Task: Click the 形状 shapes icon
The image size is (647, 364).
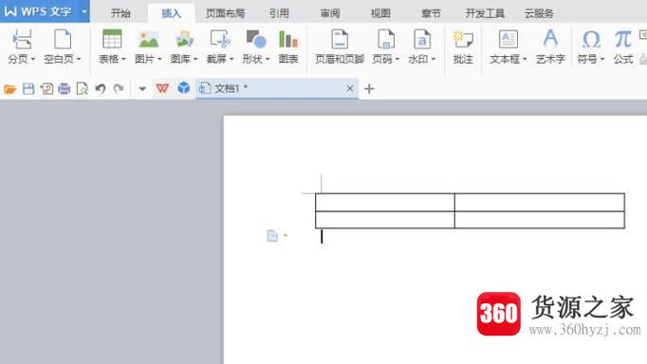Action: pos(256,40)
